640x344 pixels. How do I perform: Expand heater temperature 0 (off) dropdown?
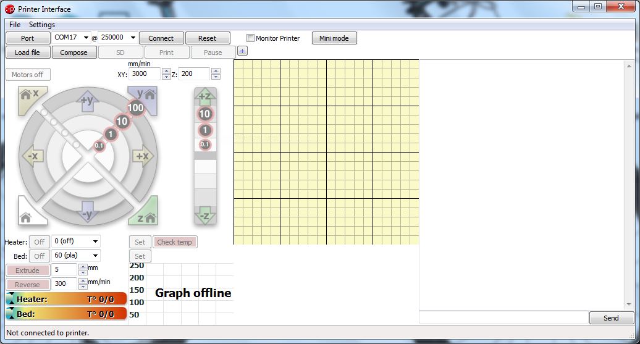(95, 241)
